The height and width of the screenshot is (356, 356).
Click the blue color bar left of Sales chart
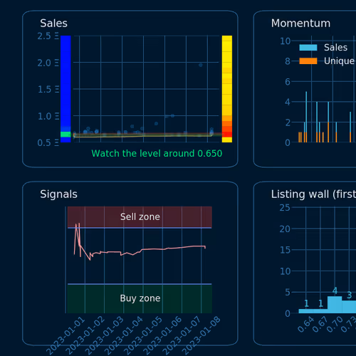pyautogui.click(x=66, y=89)
